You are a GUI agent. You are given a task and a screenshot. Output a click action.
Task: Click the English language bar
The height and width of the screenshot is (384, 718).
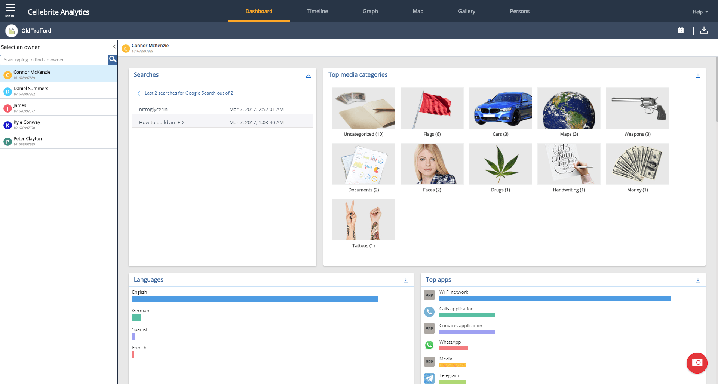[254, 299]
